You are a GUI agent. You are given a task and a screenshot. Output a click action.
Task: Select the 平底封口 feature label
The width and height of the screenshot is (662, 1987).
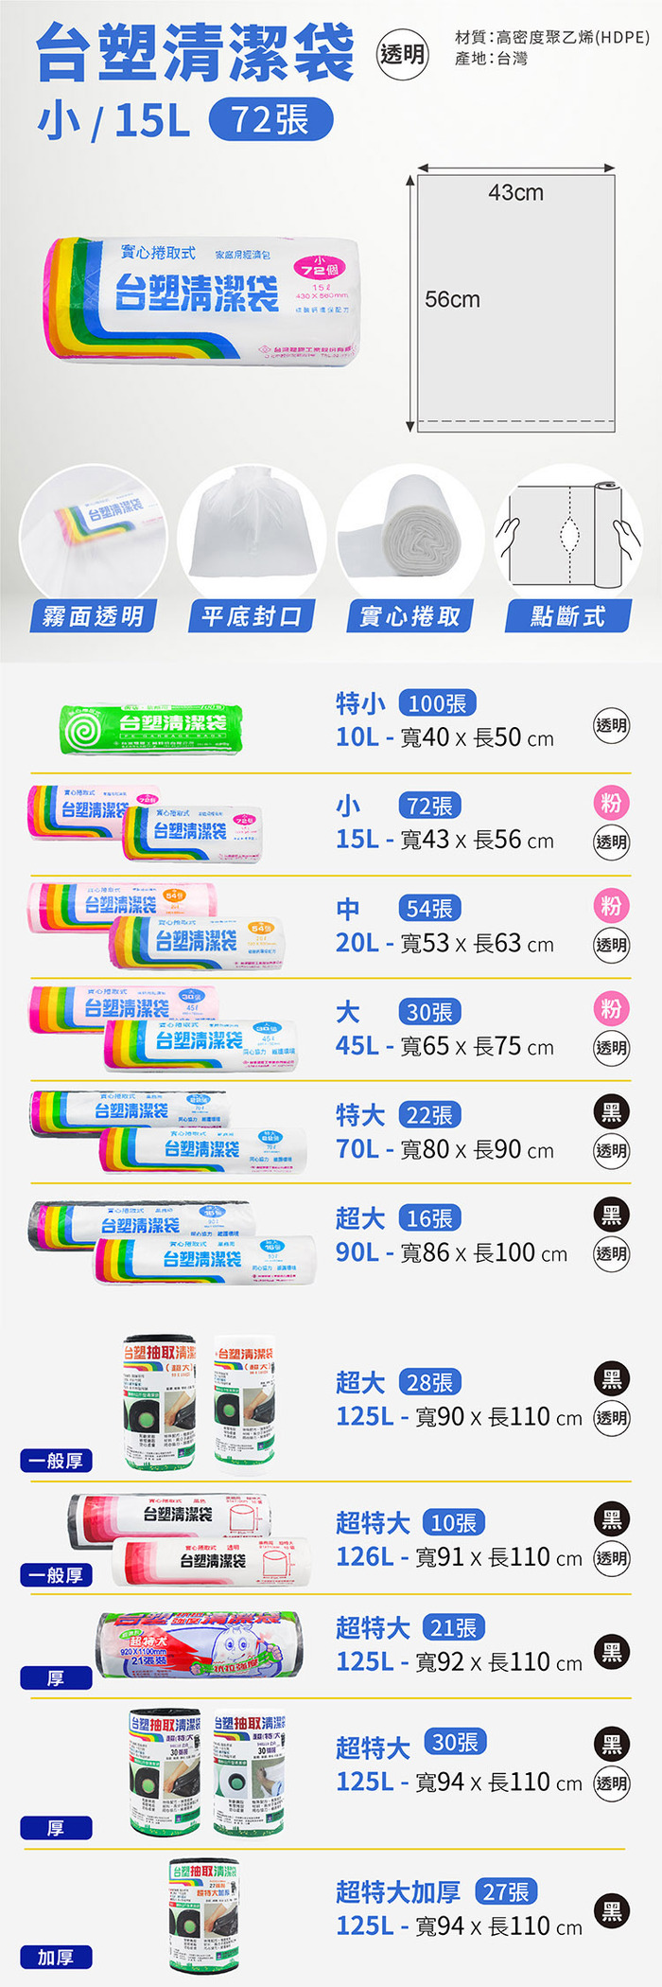[x=251, y=617]
